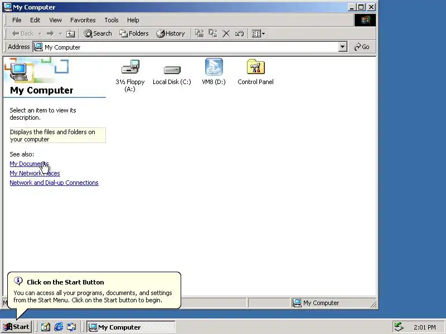Click the My Computer taskbar button
The image size is (446, 334).
pos(131,327)
